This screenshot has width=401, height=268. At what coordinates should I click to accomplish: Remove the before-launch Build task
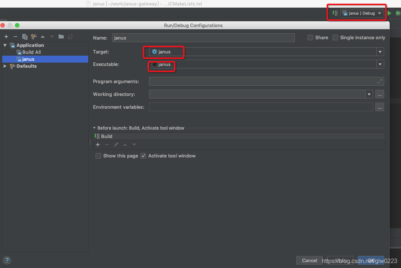tap(107, 145)
